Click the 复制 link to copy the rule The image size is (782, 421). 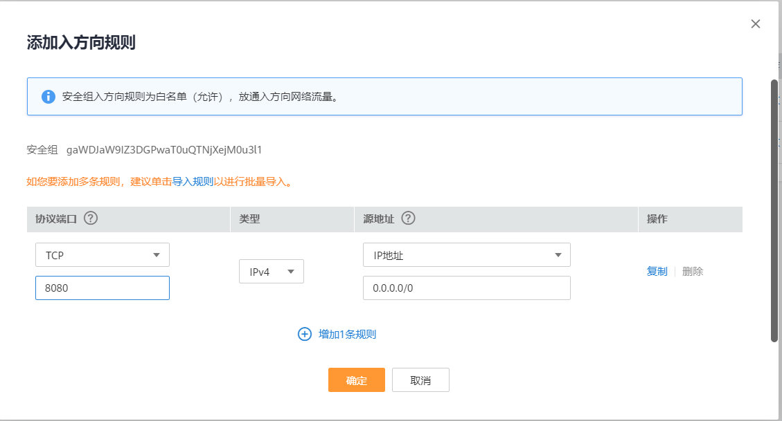pos(656,271)
